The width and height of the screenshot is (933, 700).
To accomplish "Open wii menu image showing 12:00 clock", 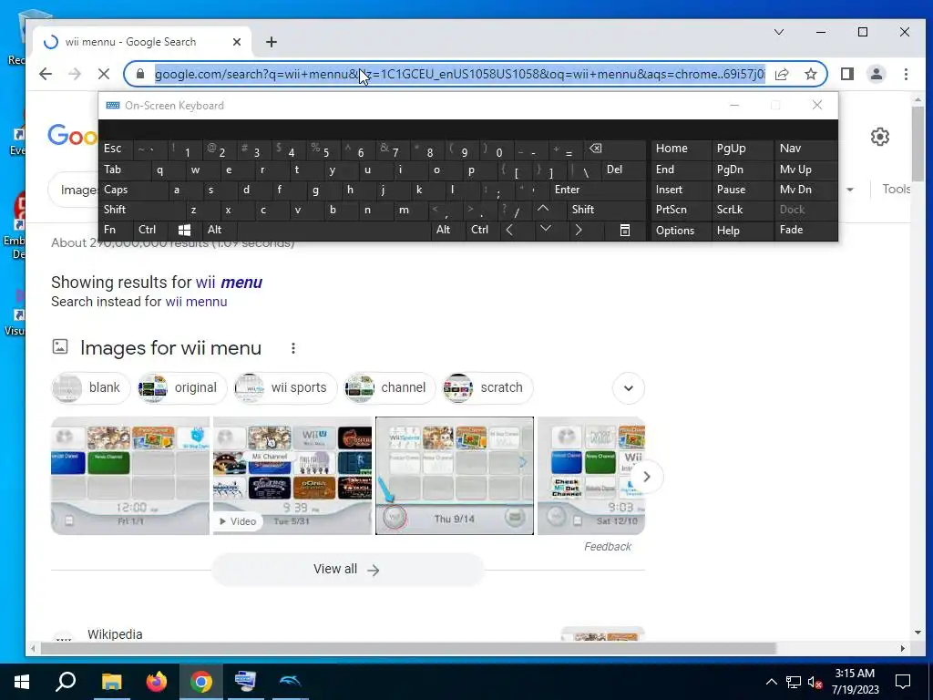I will [130, 476].
